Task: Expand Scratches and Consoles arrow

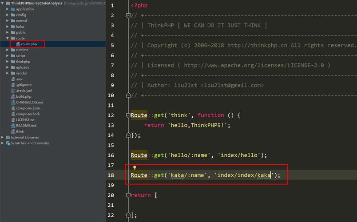Action: (x=2, y=143)
